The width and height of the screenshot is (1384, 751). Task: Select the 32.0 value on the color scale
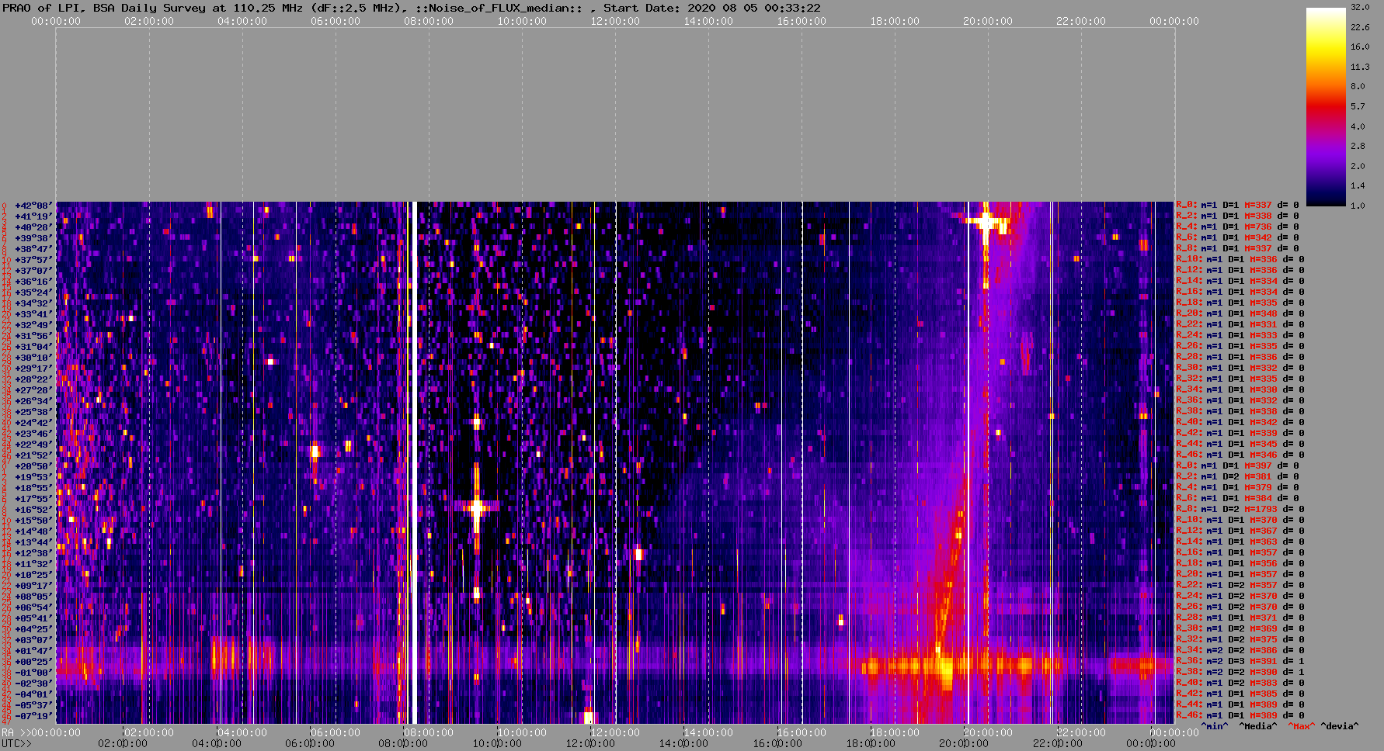point(1360,7)
